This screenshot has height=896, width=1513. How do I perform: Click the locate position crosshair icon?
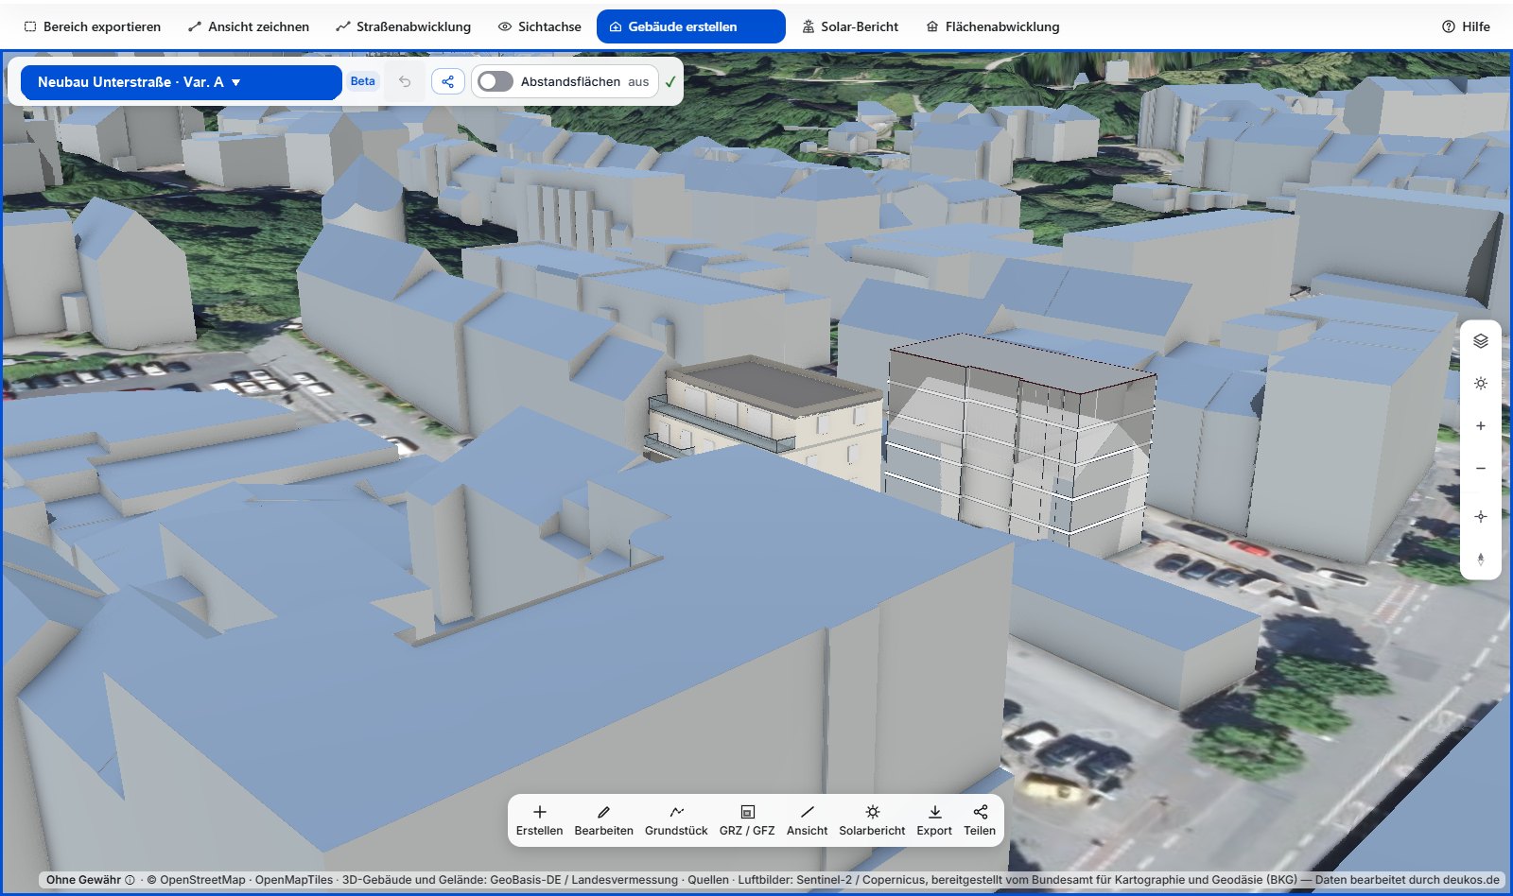pos(1481,517)
